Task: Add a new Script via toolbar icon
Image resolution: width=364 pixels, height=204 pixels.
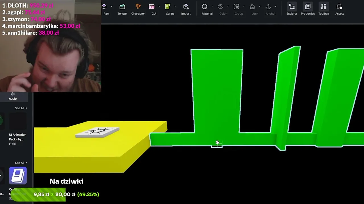Action: tap(167, 7)
